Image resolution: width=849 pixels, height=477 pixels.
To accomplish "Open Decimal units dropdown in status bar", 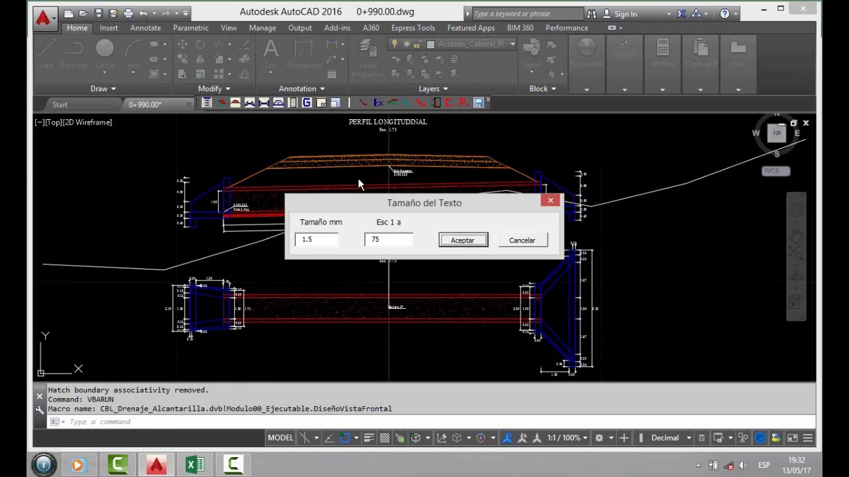I will tap(671, 438).
